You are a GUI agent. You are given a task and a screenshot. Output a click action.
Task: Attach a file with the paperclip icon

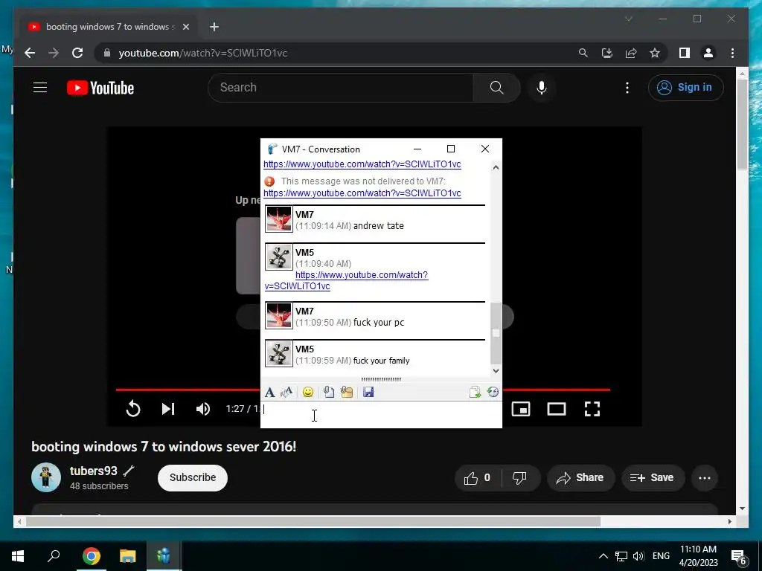click(x=329, y=393)
